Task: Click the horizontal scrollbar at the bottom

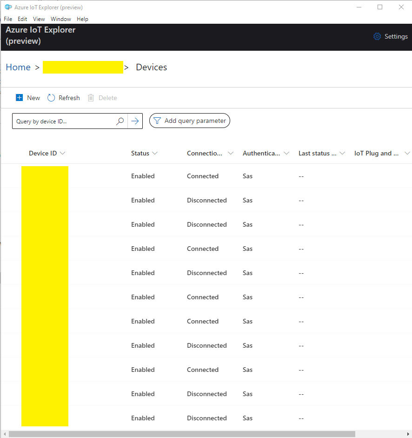Action: coord(181,434)
